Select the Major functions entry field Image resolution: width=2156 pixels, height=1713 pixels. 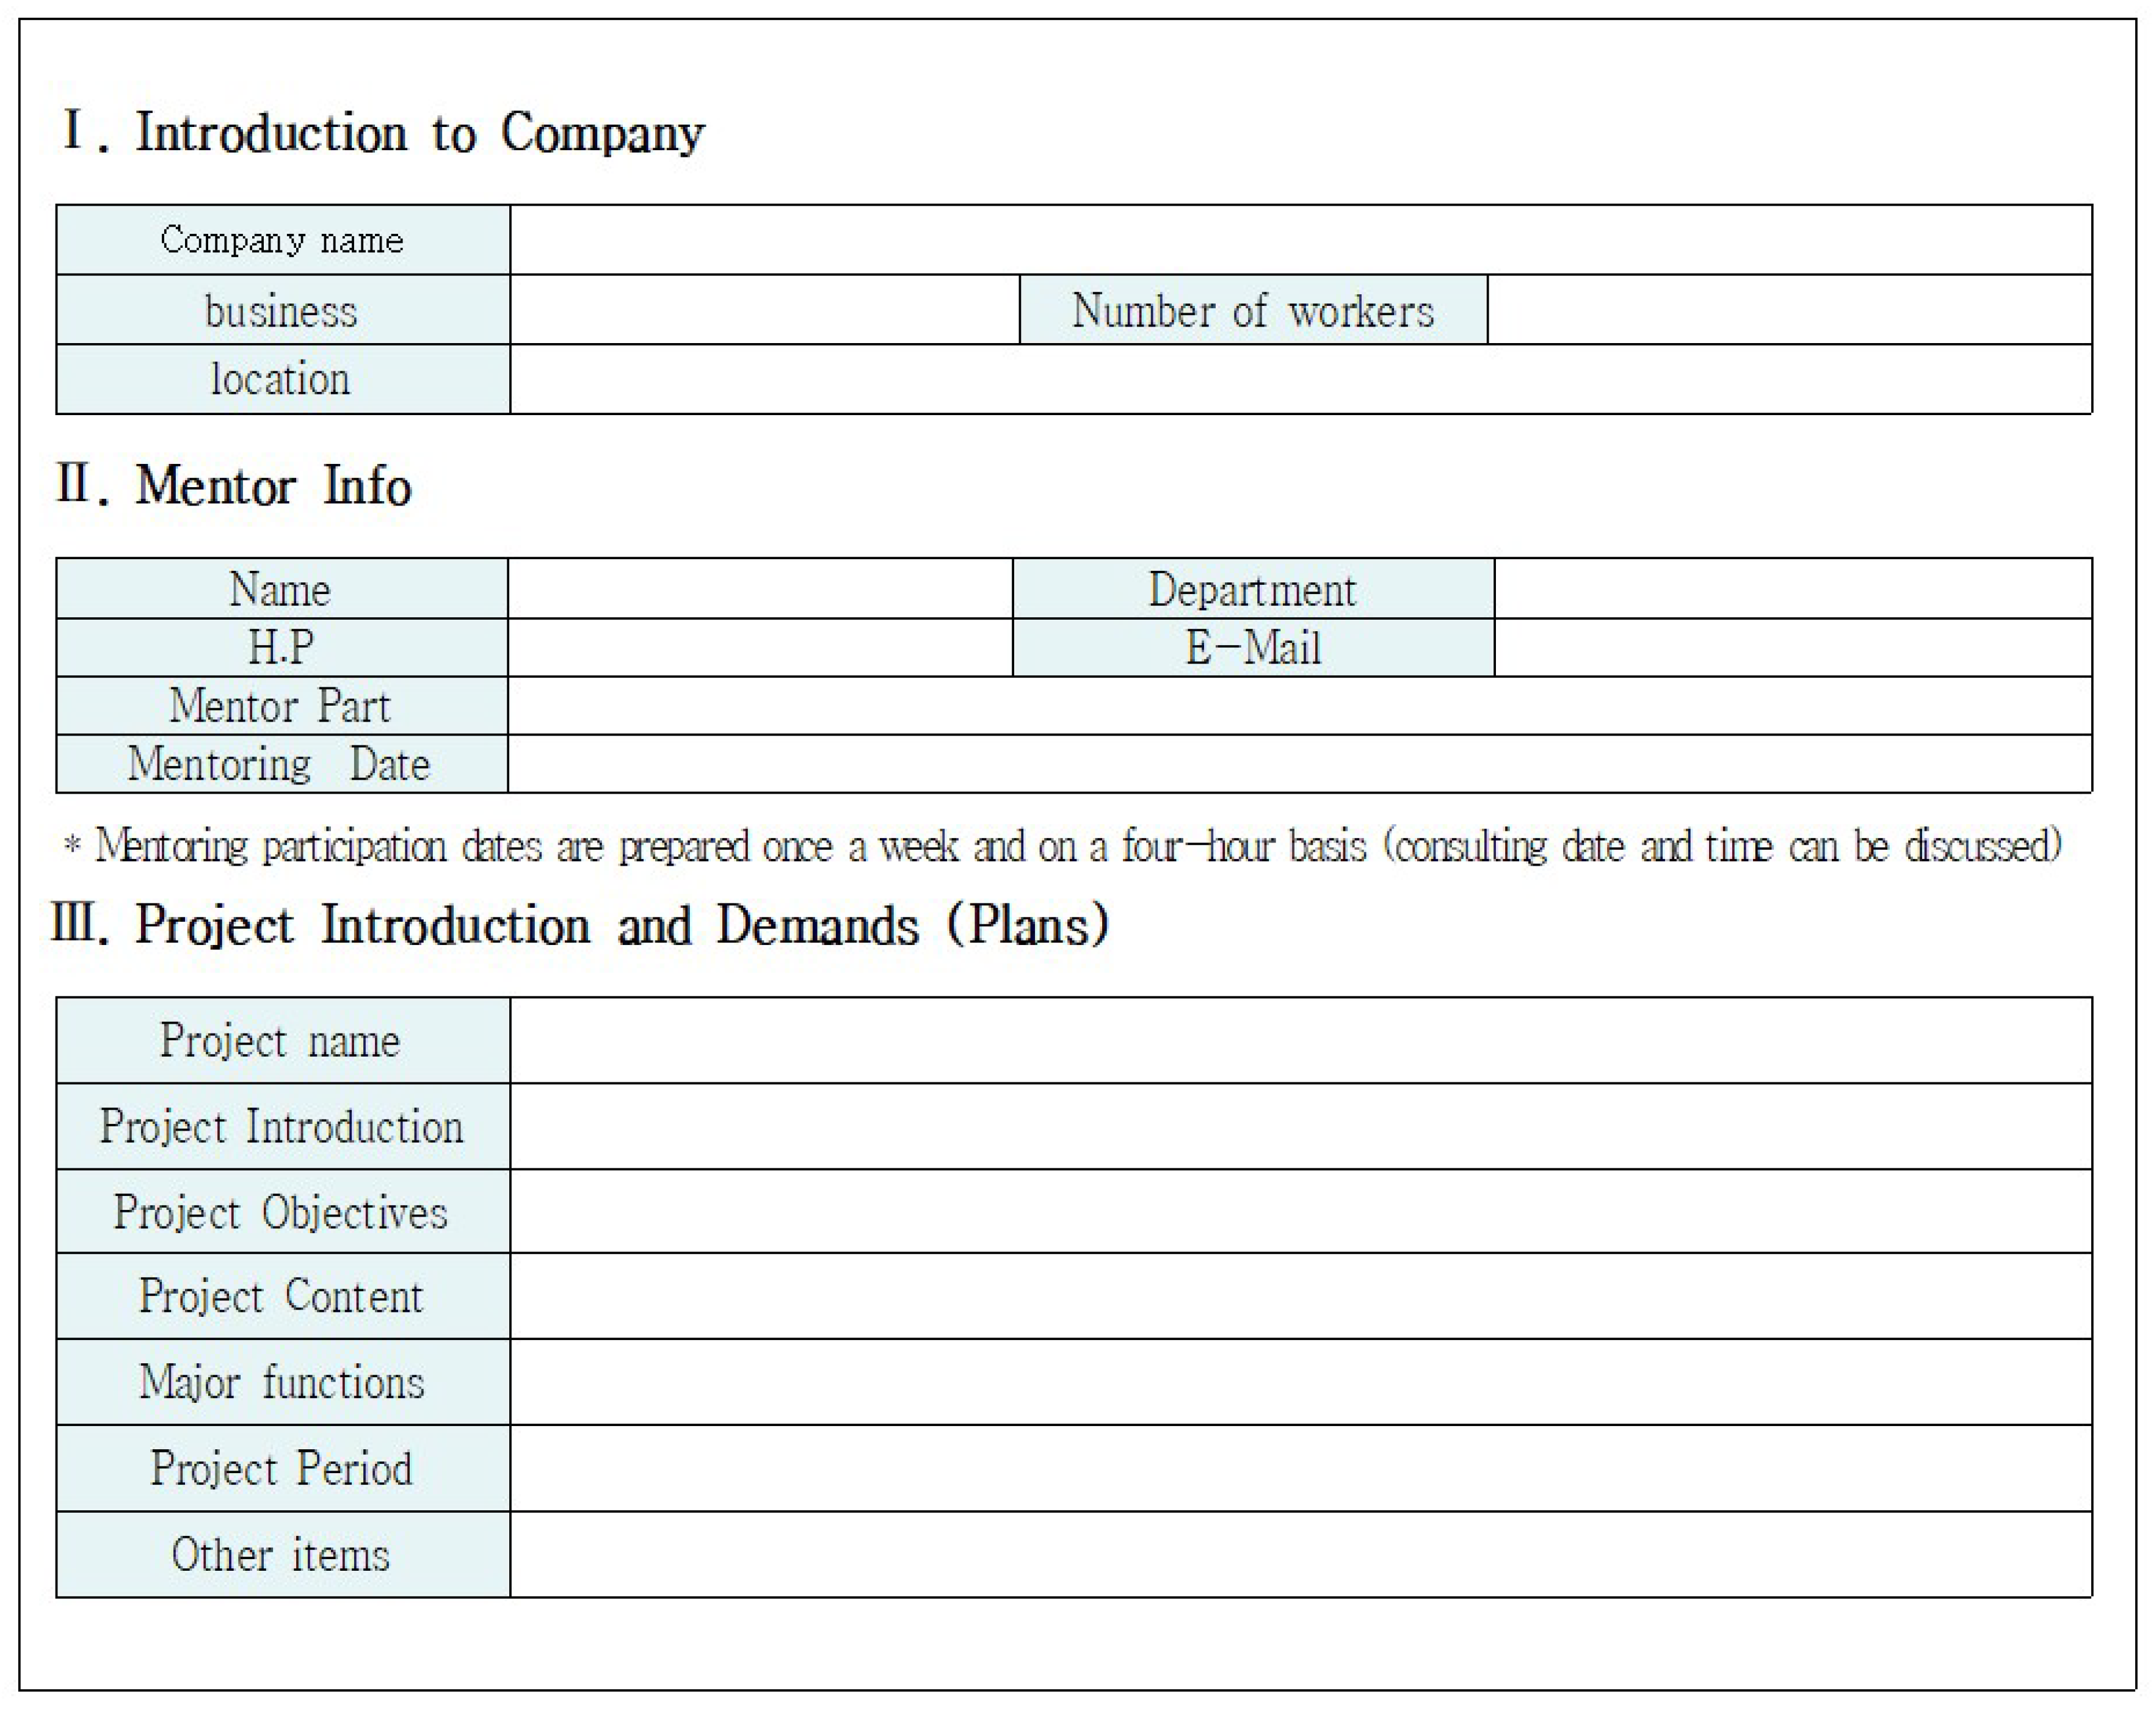click(x=1300, y=1382)
